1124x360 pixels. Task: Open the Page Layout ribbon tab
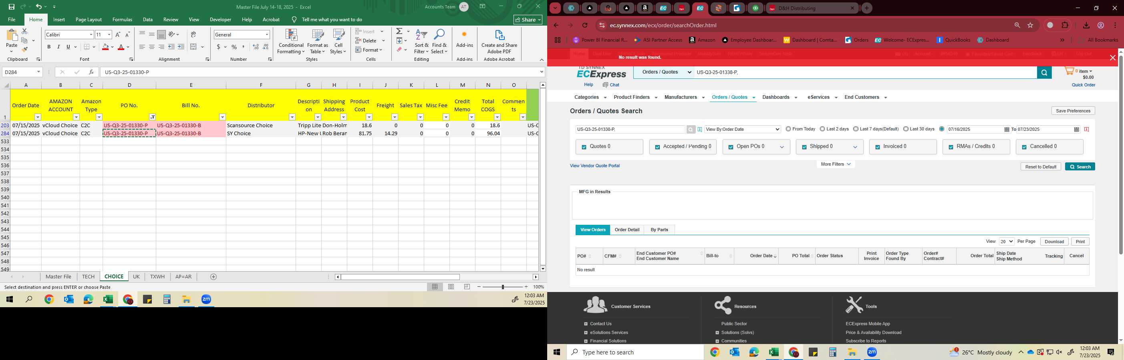coord(89,20)
